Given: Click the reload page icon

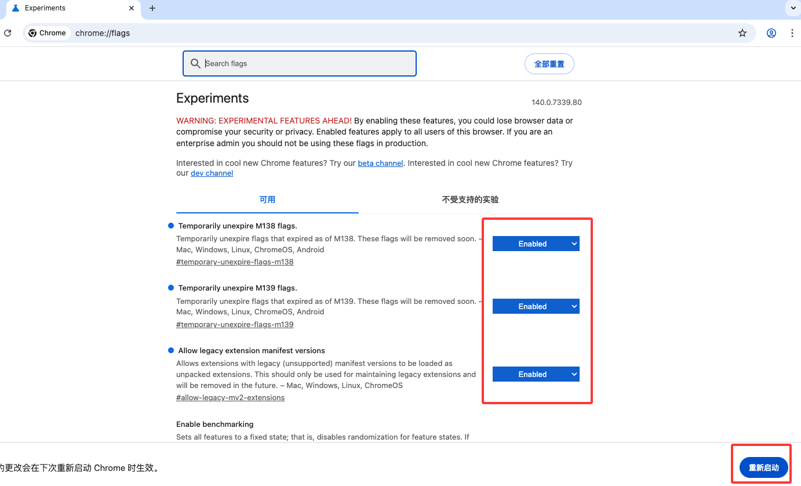Looking at the screenshot, I should pos(8,33).
